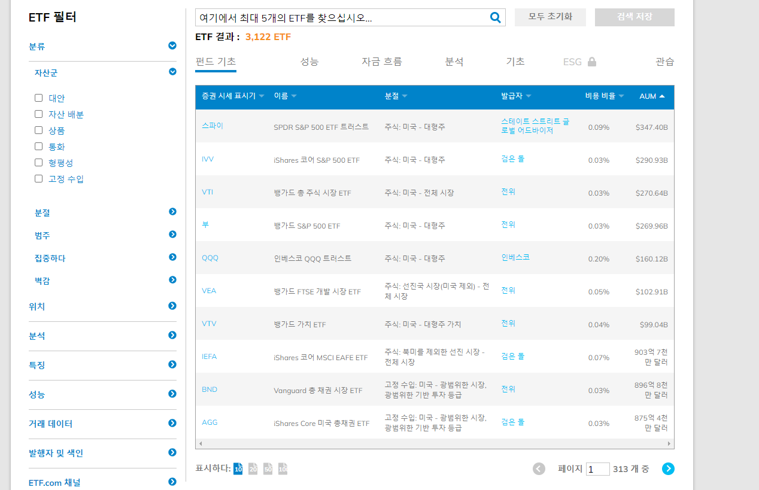Open the 자금 흐름 tab
This screenshot has width=759, height=490.
tap(382, 61)
